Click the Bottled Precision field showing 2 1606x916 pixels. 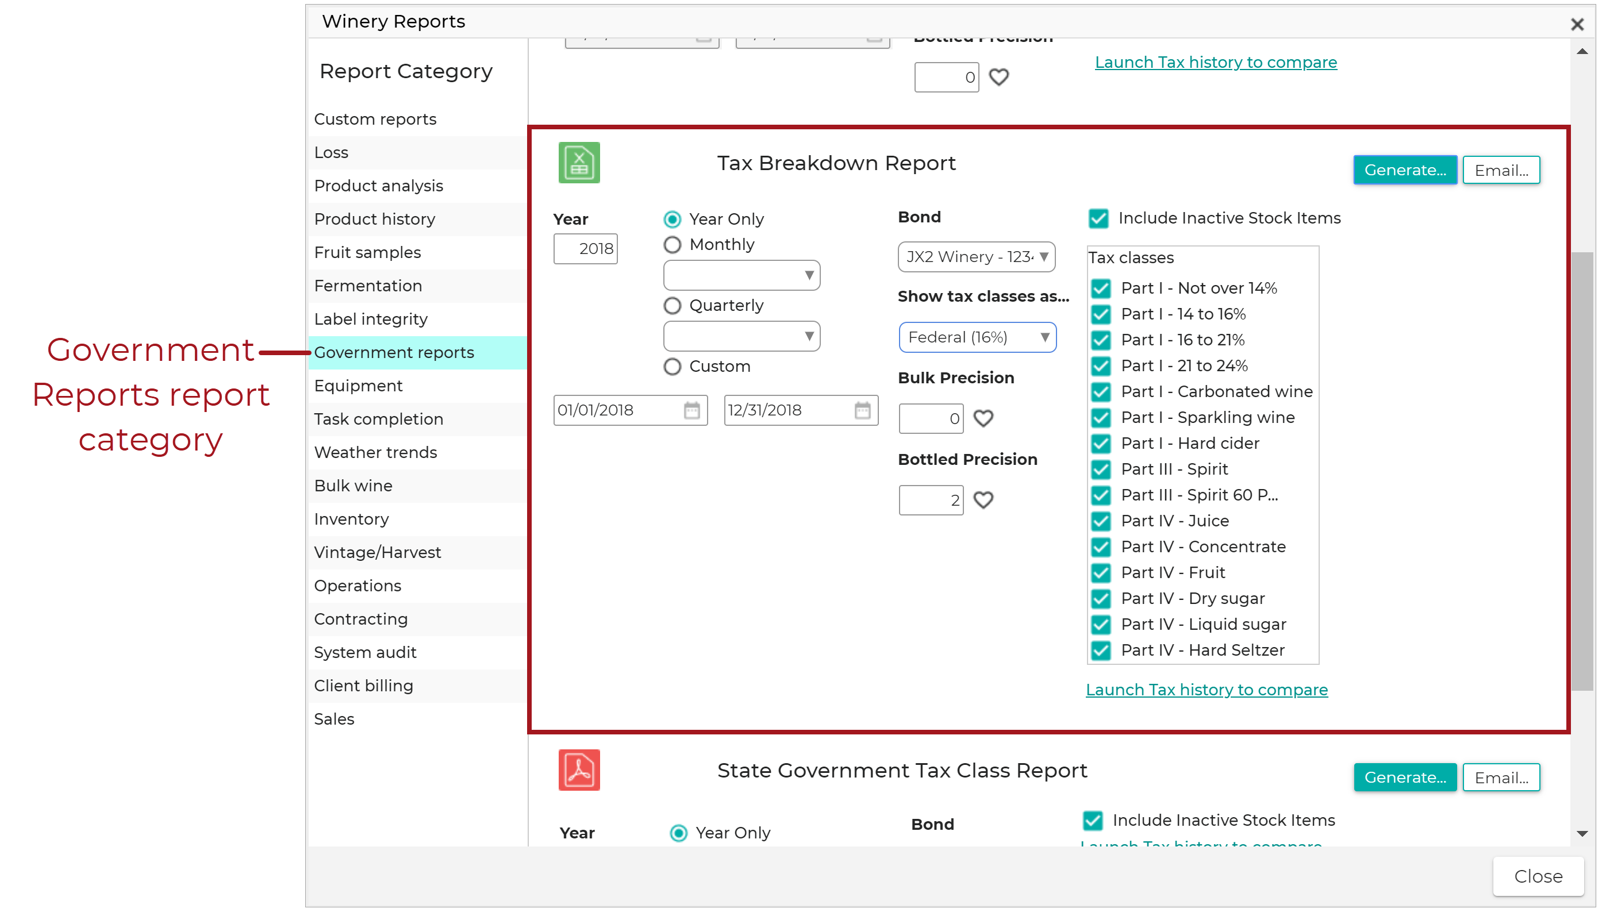tap(931, 500)
